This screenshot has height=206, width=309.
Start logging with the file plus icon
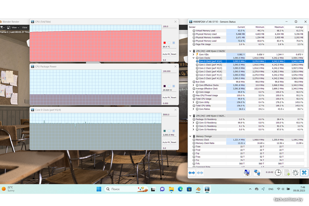point(287,173)
